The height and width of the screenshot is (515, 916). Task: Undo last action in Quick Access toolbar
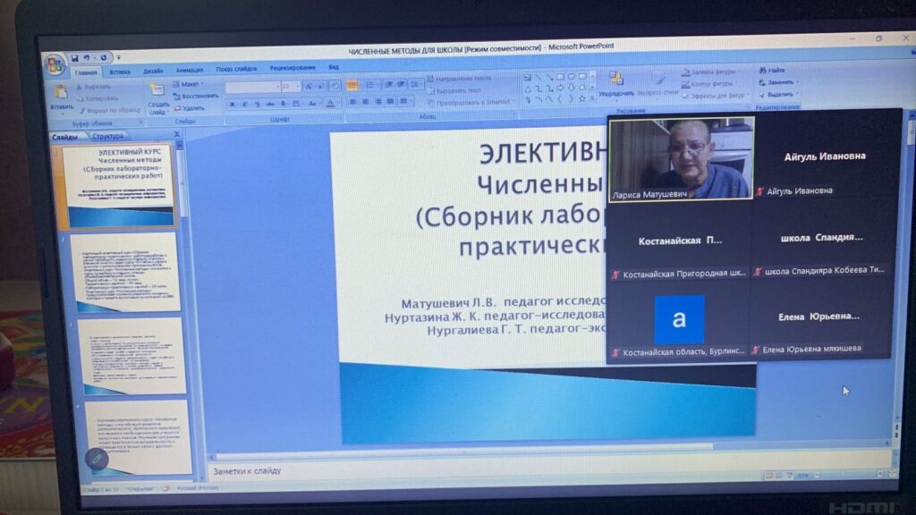87,58
